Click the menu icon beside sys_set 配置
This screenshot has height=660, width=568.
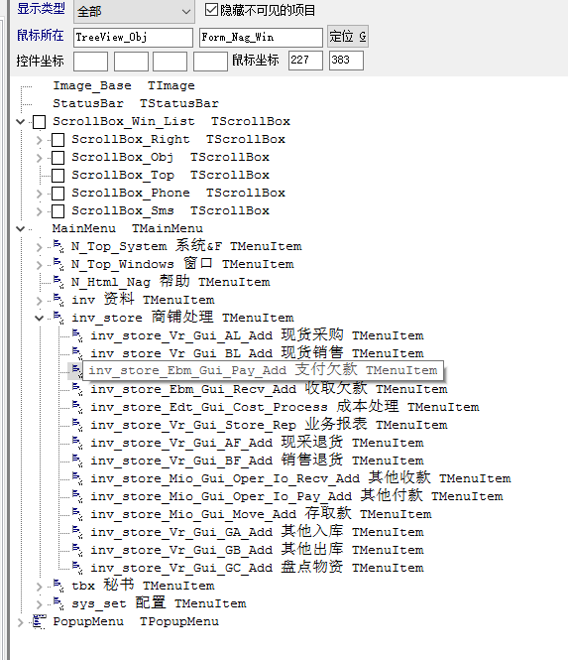[58, 603]
